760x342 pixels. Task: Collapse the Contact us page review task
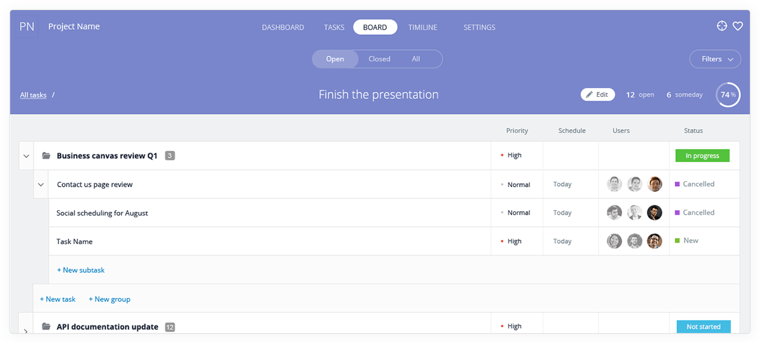(41, 185)
